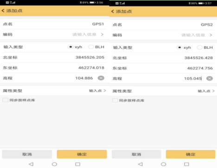Viewport: 217px width, 168px height.
Task: Edit point name field GPS1
Action: tap(54, 24)
